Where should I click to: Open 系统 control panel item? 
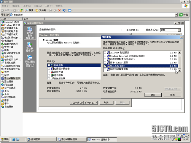[x=5, y=91]
